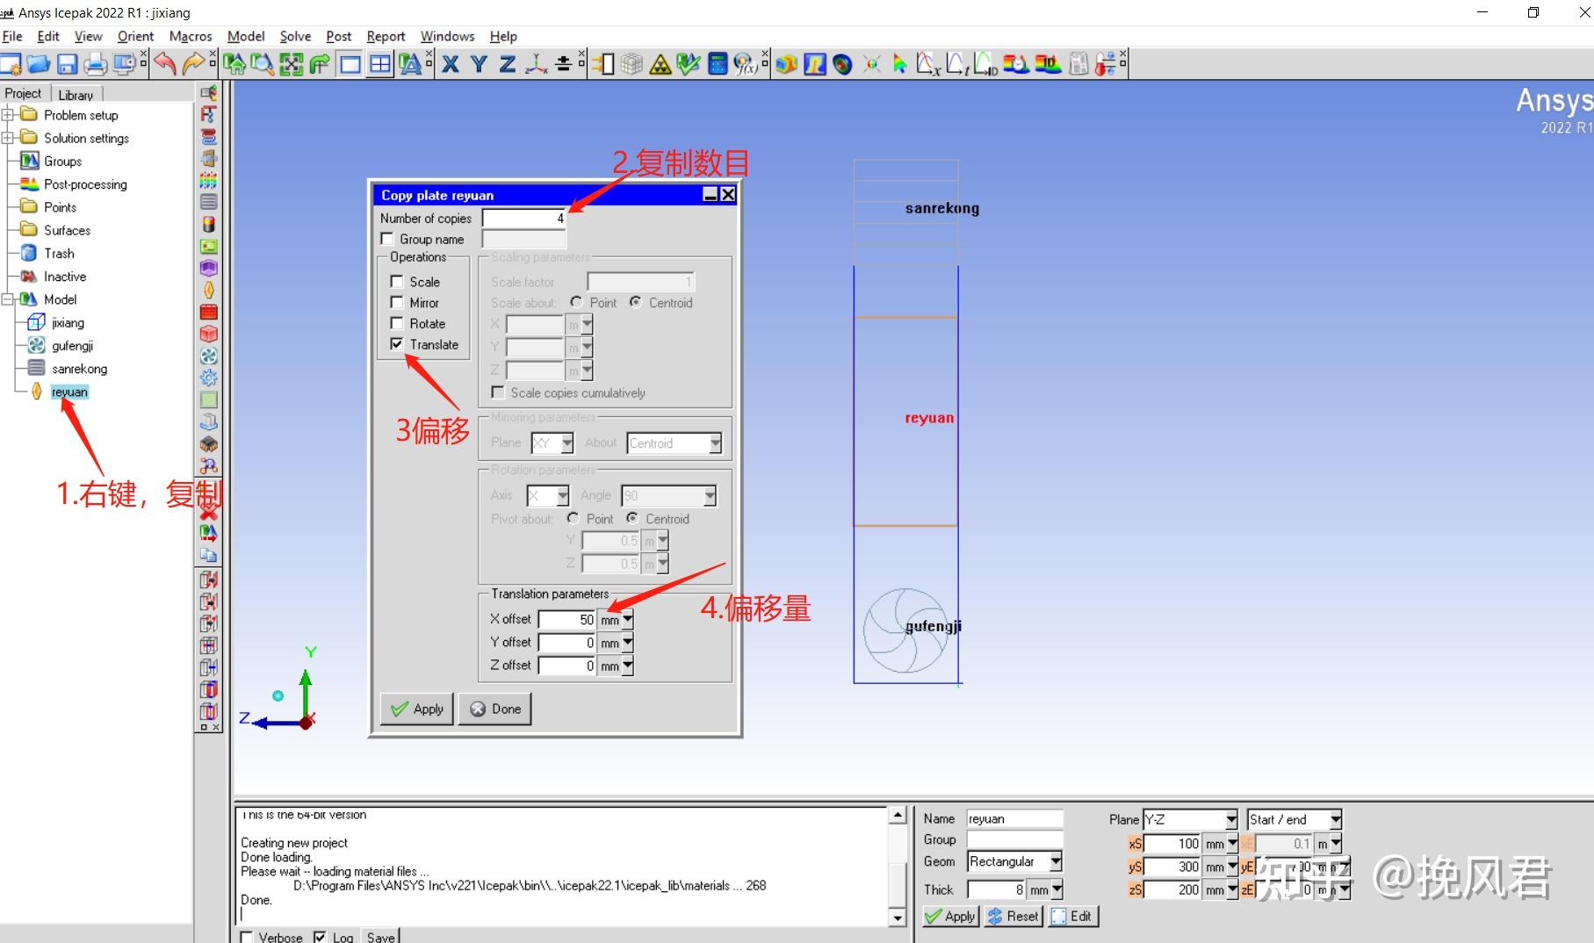Viewport: 1594px width, 943px height.
Task: Click the Save button for the log
Action: coord(380,937)
